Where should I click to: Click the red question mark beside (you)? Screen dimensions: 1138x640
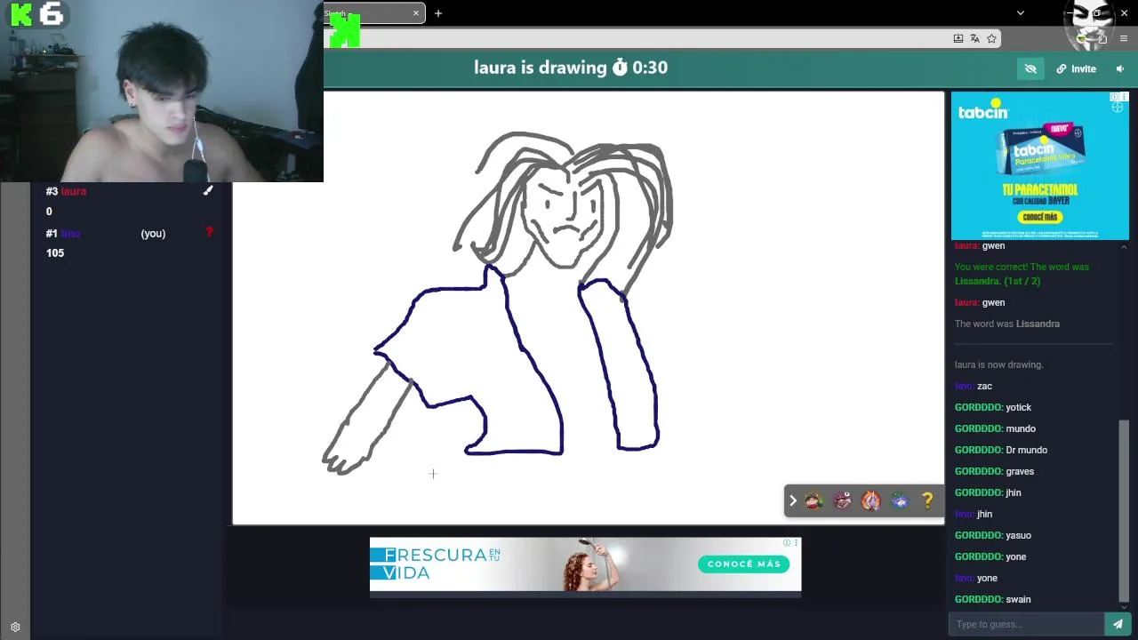(x=210, y=233)
